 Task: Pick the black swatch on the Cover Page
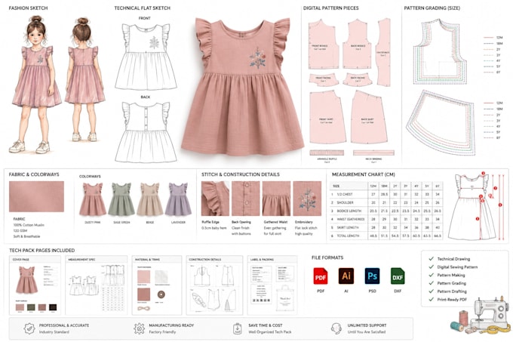click(x=53, y=307)
